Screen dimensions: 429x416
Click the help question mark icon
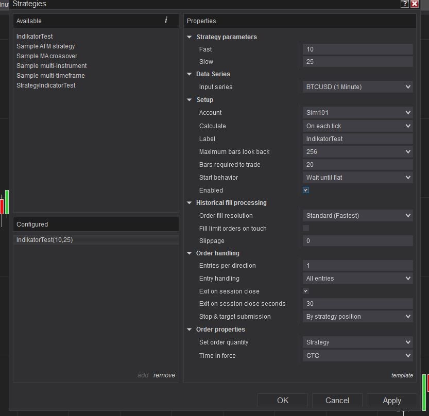point(404,4)
